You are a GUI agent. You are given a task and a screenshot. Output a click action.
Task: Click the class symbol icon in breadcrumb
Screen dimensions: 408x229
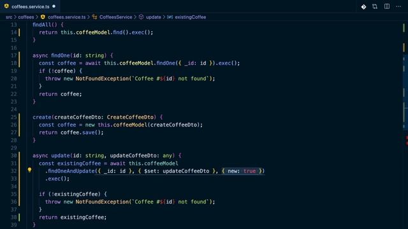(94, 17)
